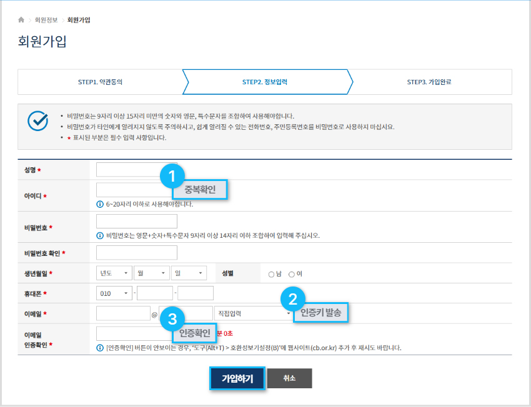Click the 중복확인 ID duplicate check button
This screenshot has width=531, height=407.
200,189
